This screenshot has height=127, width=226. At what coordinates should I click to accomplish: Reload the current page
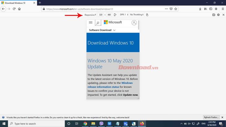pos(14,9)
